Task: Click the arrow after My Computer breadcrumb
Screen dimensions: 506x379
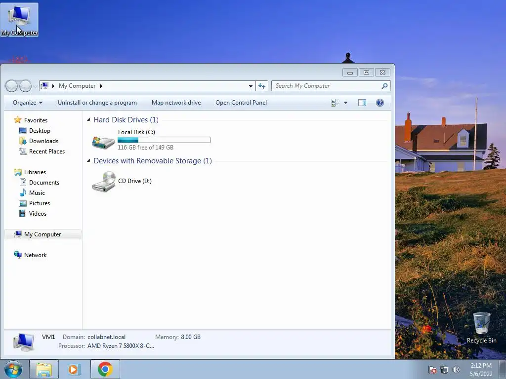Action: coord(101,86)
